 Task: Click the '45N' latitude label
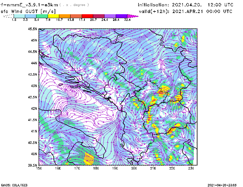pyautogui.click(x=34, y=40)
